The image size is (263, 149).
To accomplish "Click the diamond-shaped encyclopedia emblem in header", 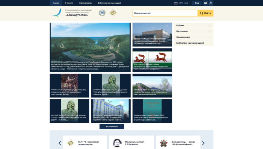I will 113,13.
